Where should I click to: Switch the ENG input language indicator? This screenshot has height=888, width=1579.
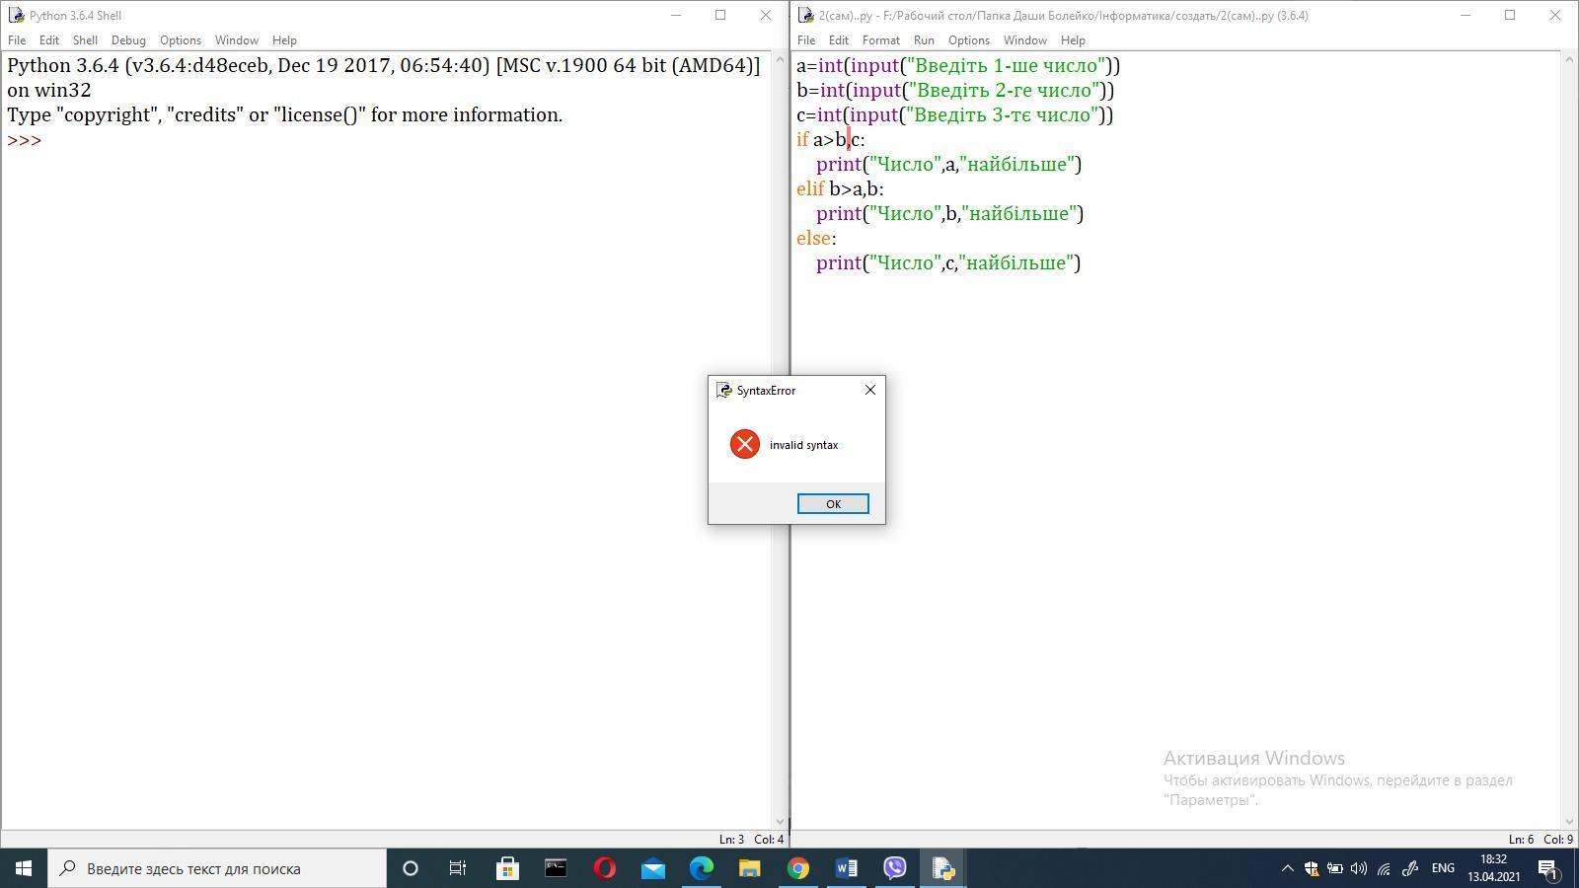1443,868
